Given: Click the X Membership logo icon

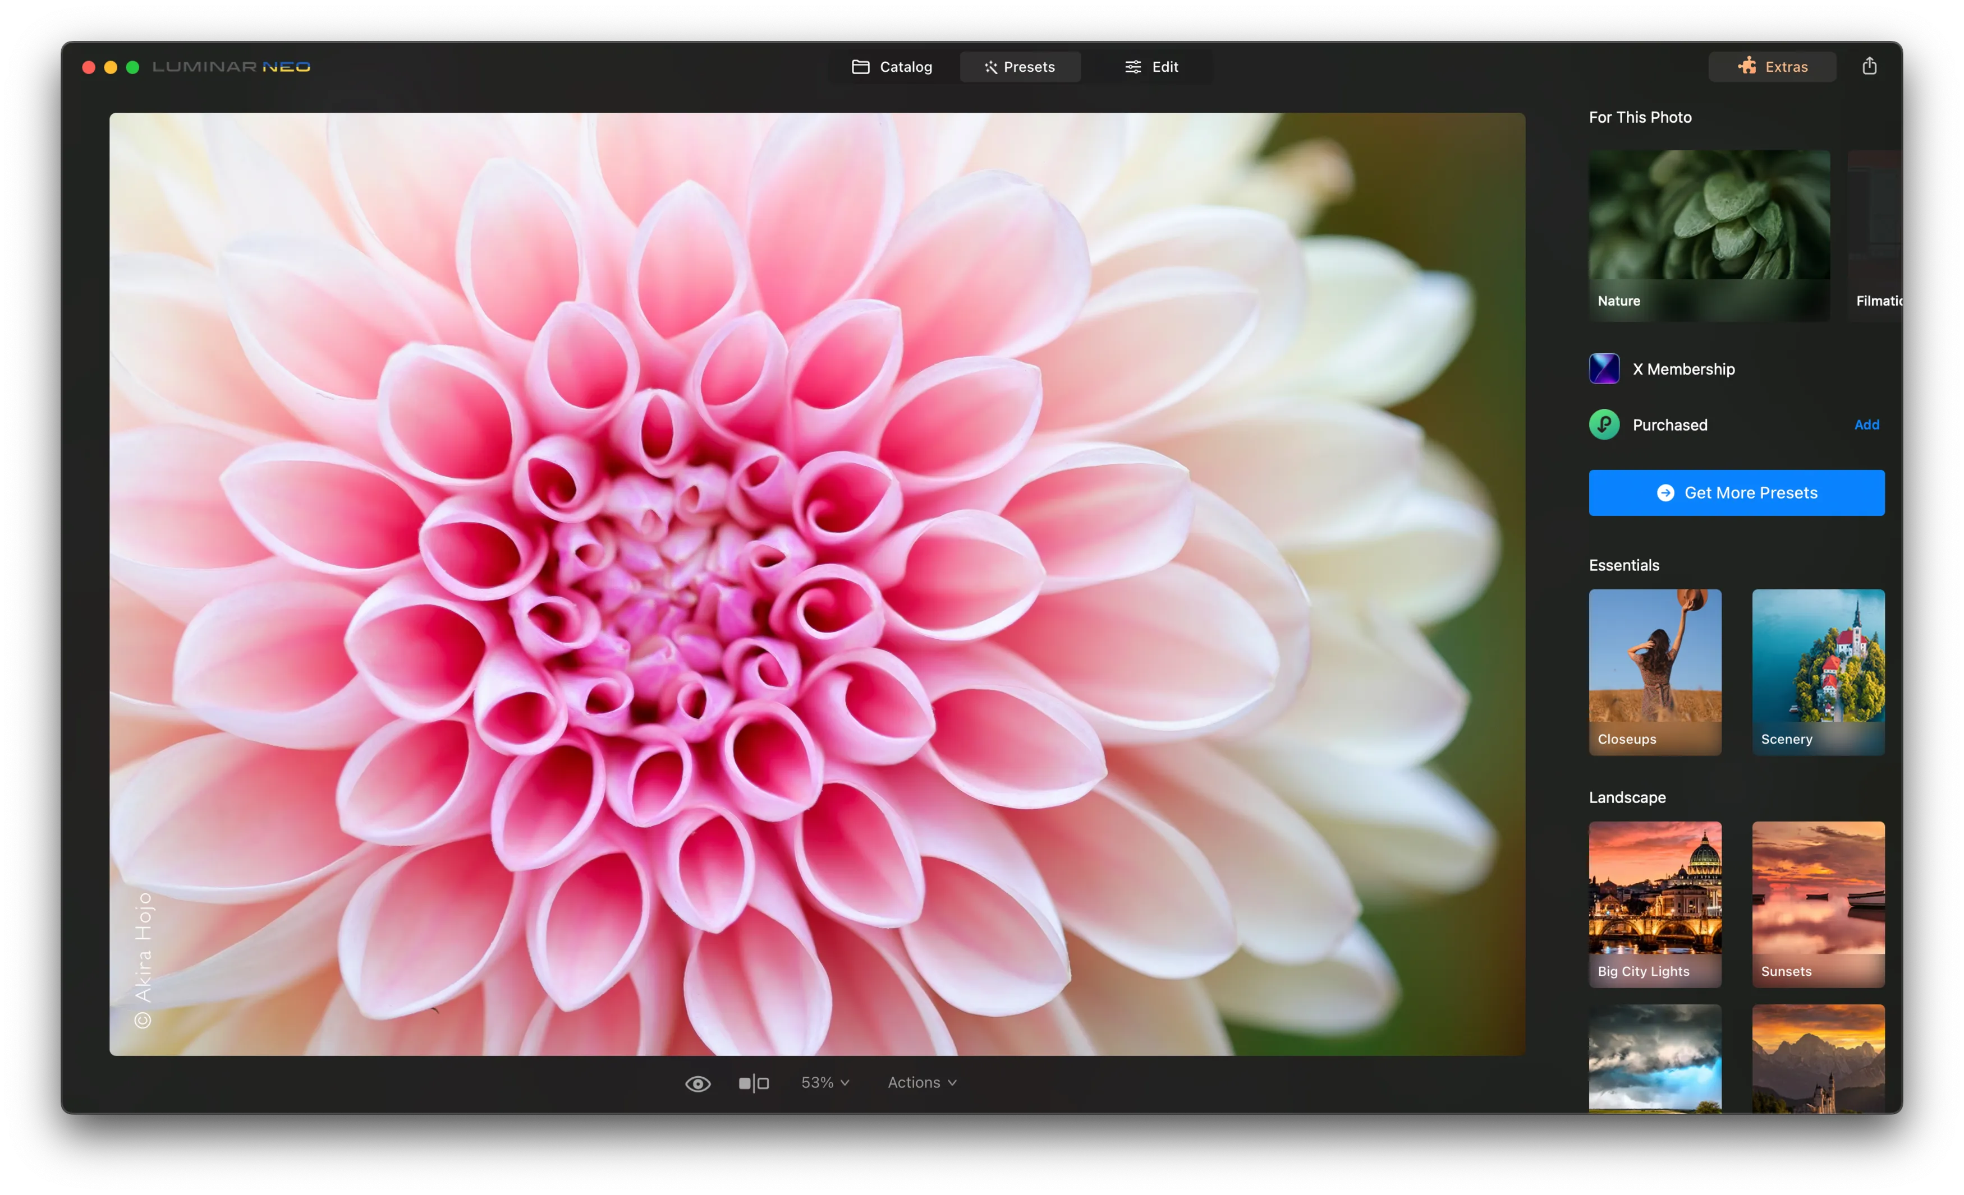Looking at the screenshot, I should [1604, 369].
